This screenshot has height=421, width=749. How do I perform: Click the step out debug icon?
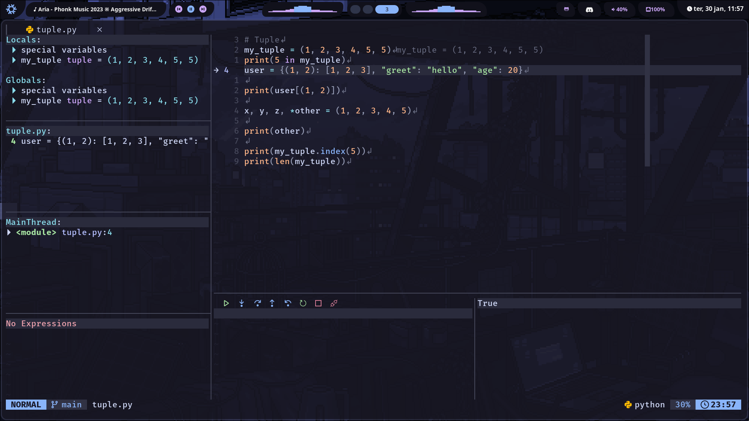[x=272, y=303]
